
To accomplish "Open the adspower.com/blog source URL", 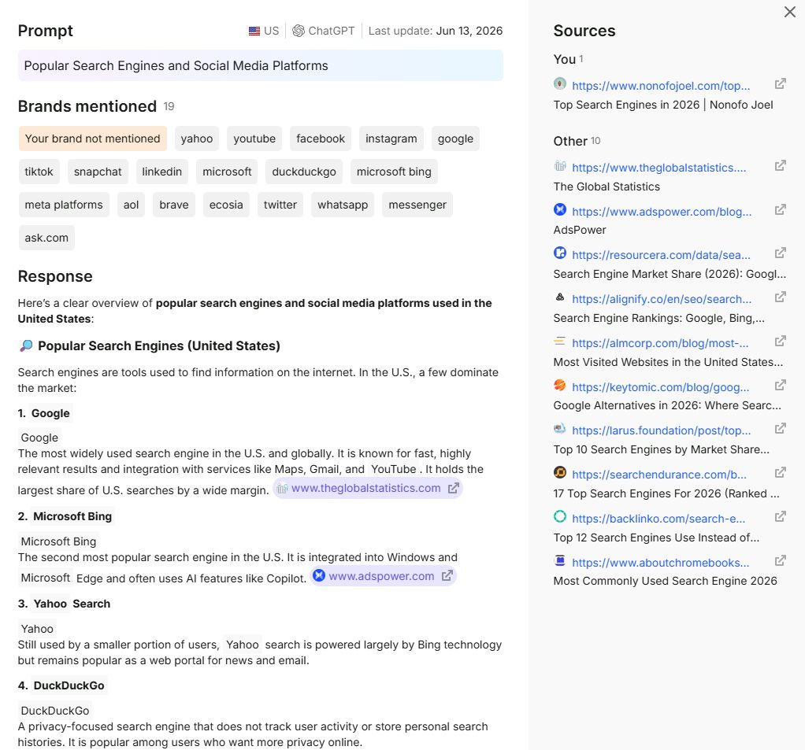I will (x=662, y=212).
